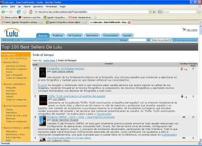202x146 pixels.
Task: Click the DOÑA TILDE book cover thumbnail
Action: pos(43,100)
